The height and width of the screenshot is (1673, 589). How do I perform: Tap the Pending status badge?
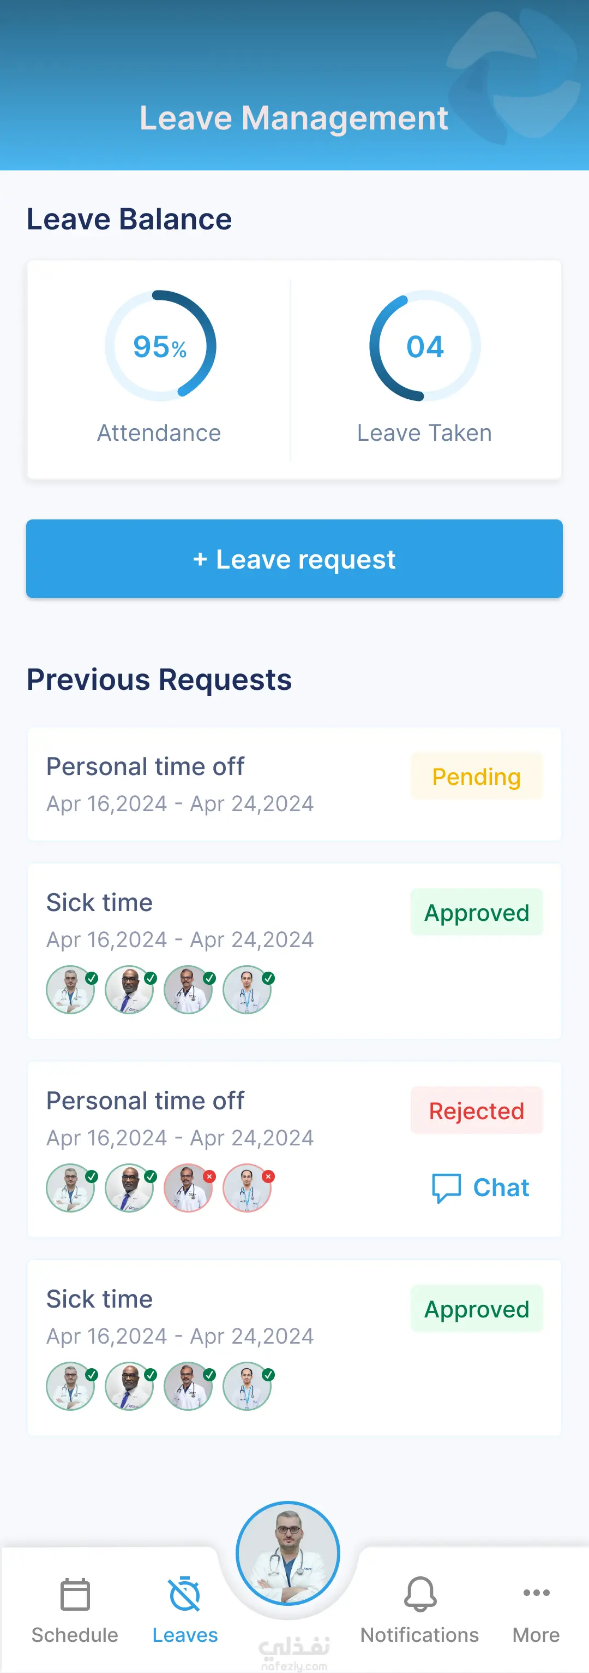pyautogui.click(x=476, y=777)
